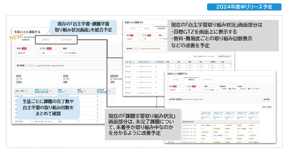Screen dimensions: 290x154
Task: Open last 英語文法 assignment column link
Action: tap(254, 113)
